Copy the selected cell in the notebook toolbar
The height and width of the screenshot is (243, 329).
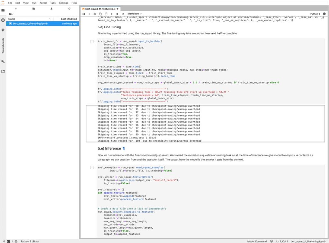[x=101, y=14]
